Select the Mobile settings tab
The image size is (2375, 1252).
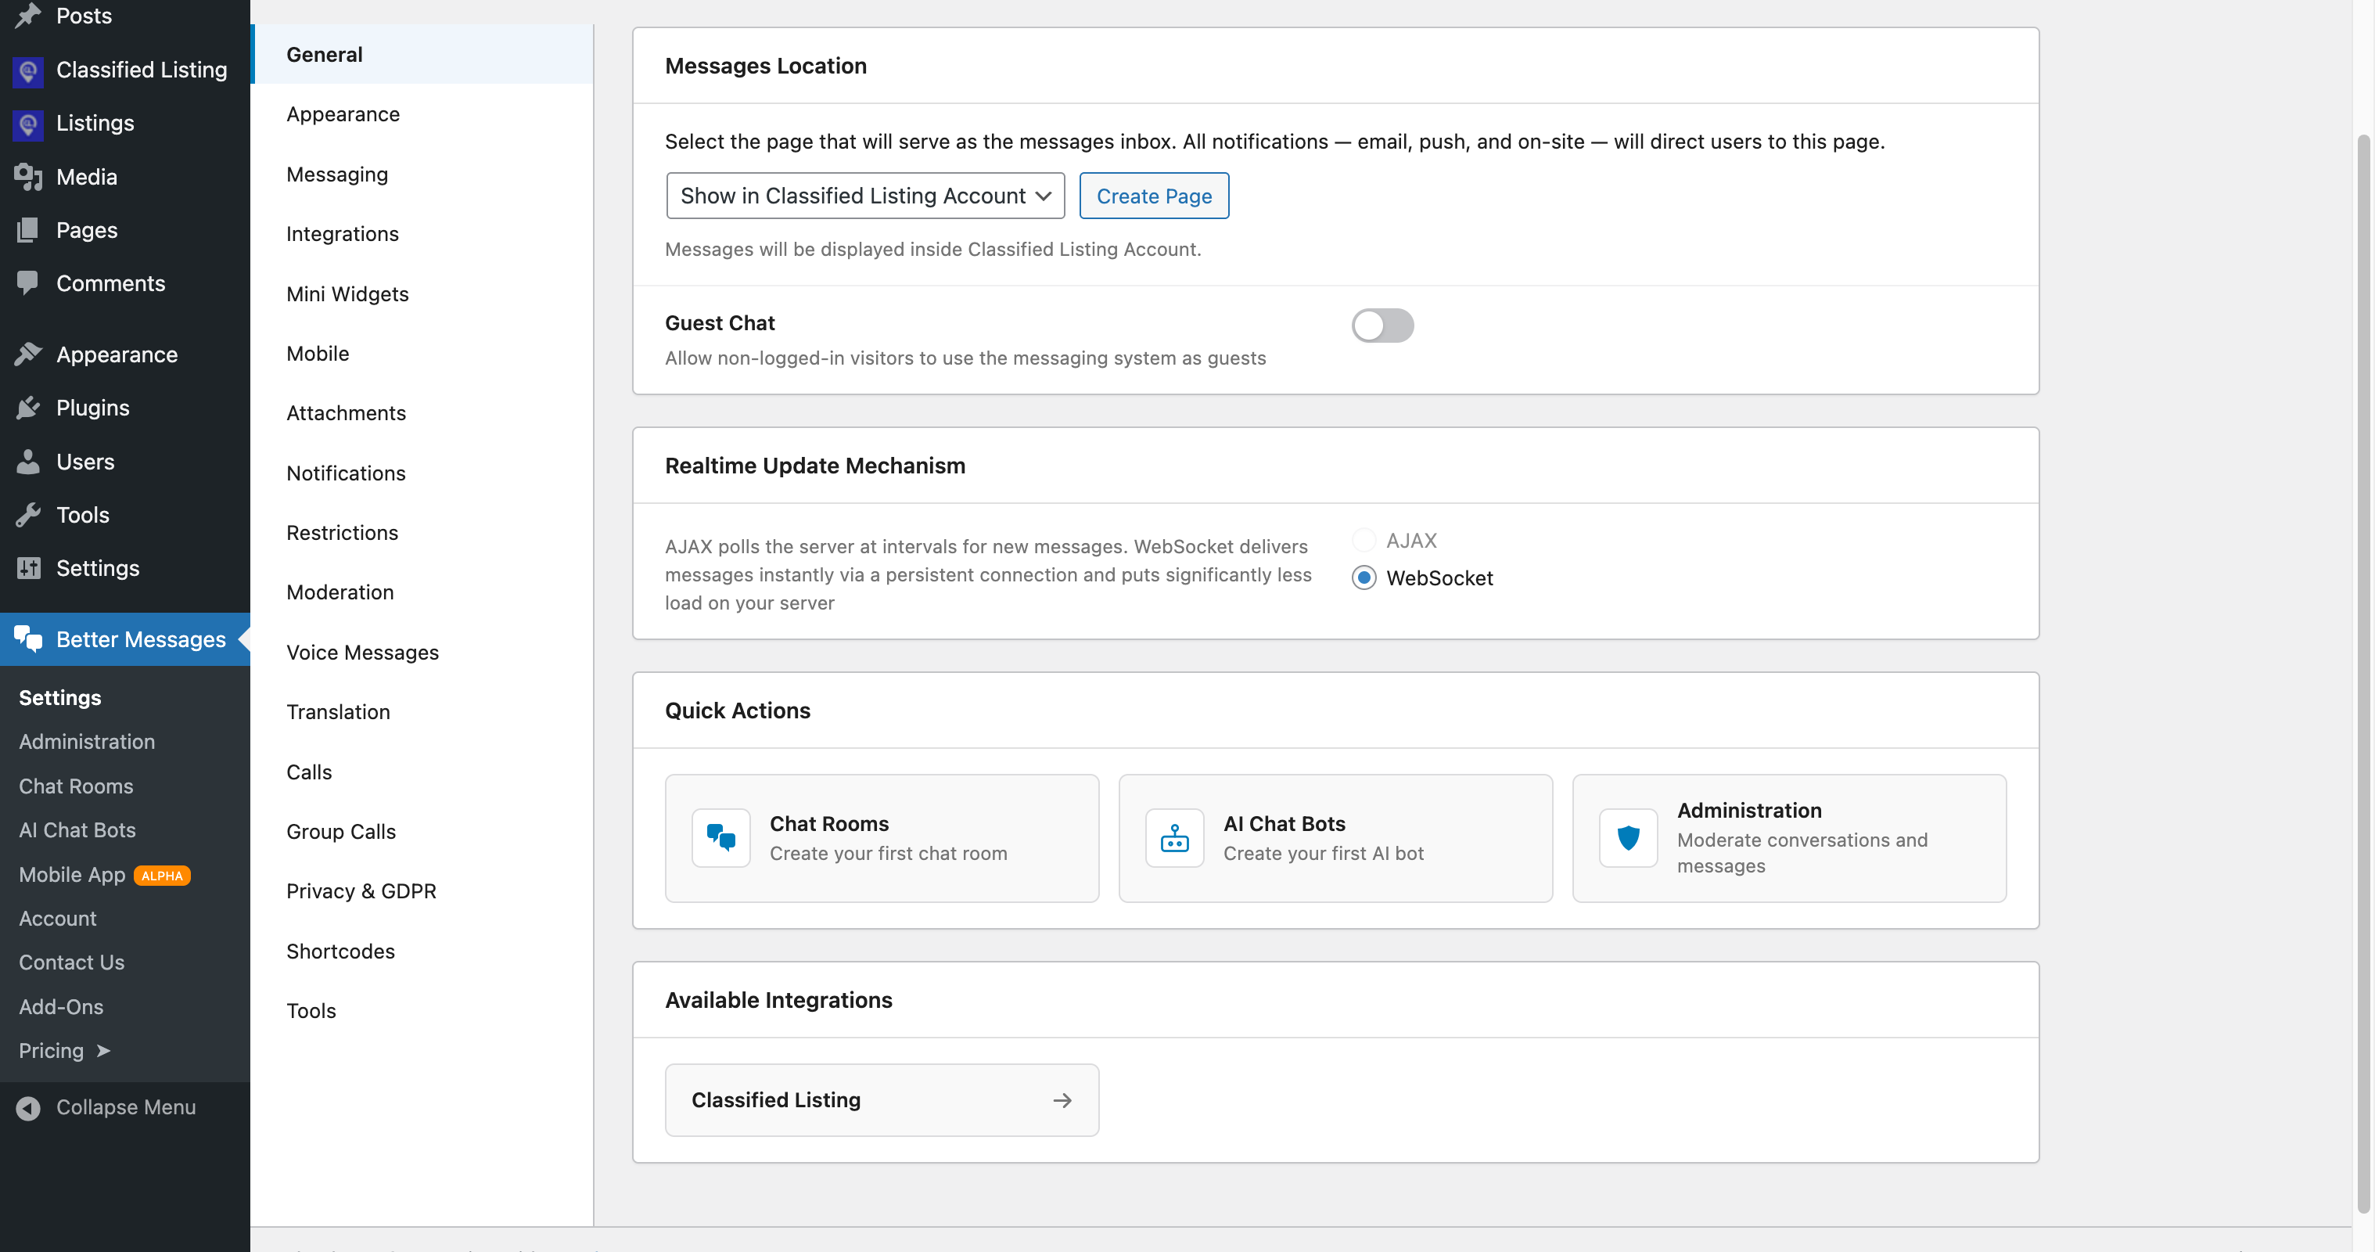tap(422, 353)
